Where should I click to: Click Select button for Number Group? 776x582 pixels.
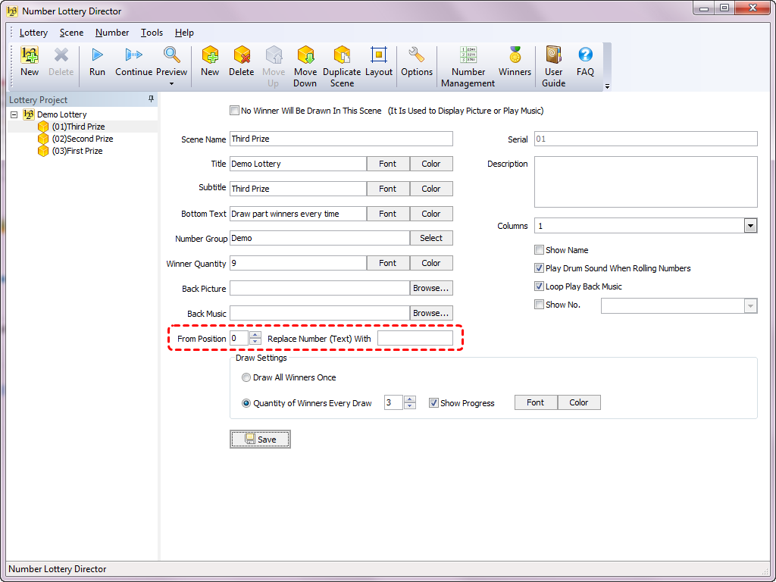[431, 238]
